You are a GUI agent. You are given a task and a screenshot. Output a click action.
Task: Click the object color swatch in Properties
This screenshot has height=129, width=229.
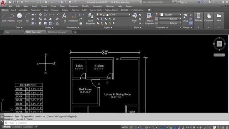click(162, 15)
